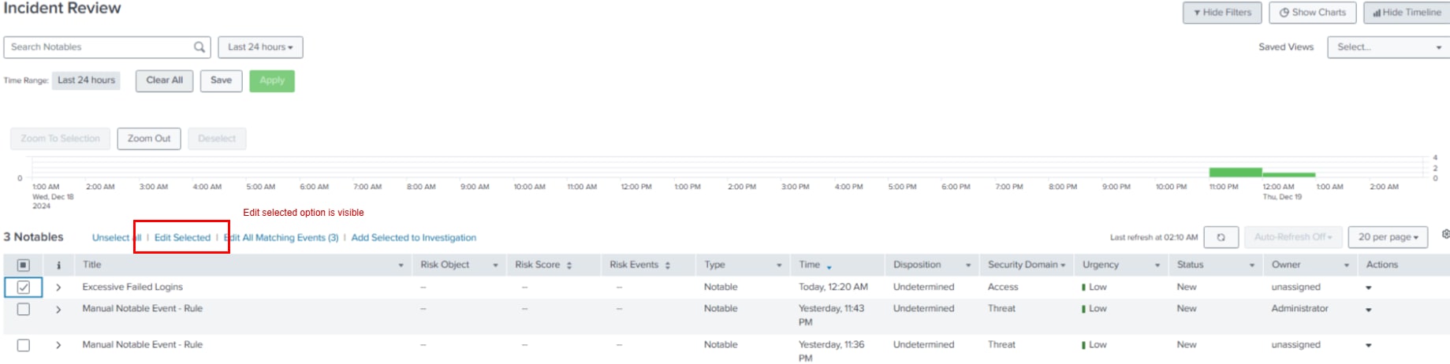Open the table settings gear icon

1445,235
